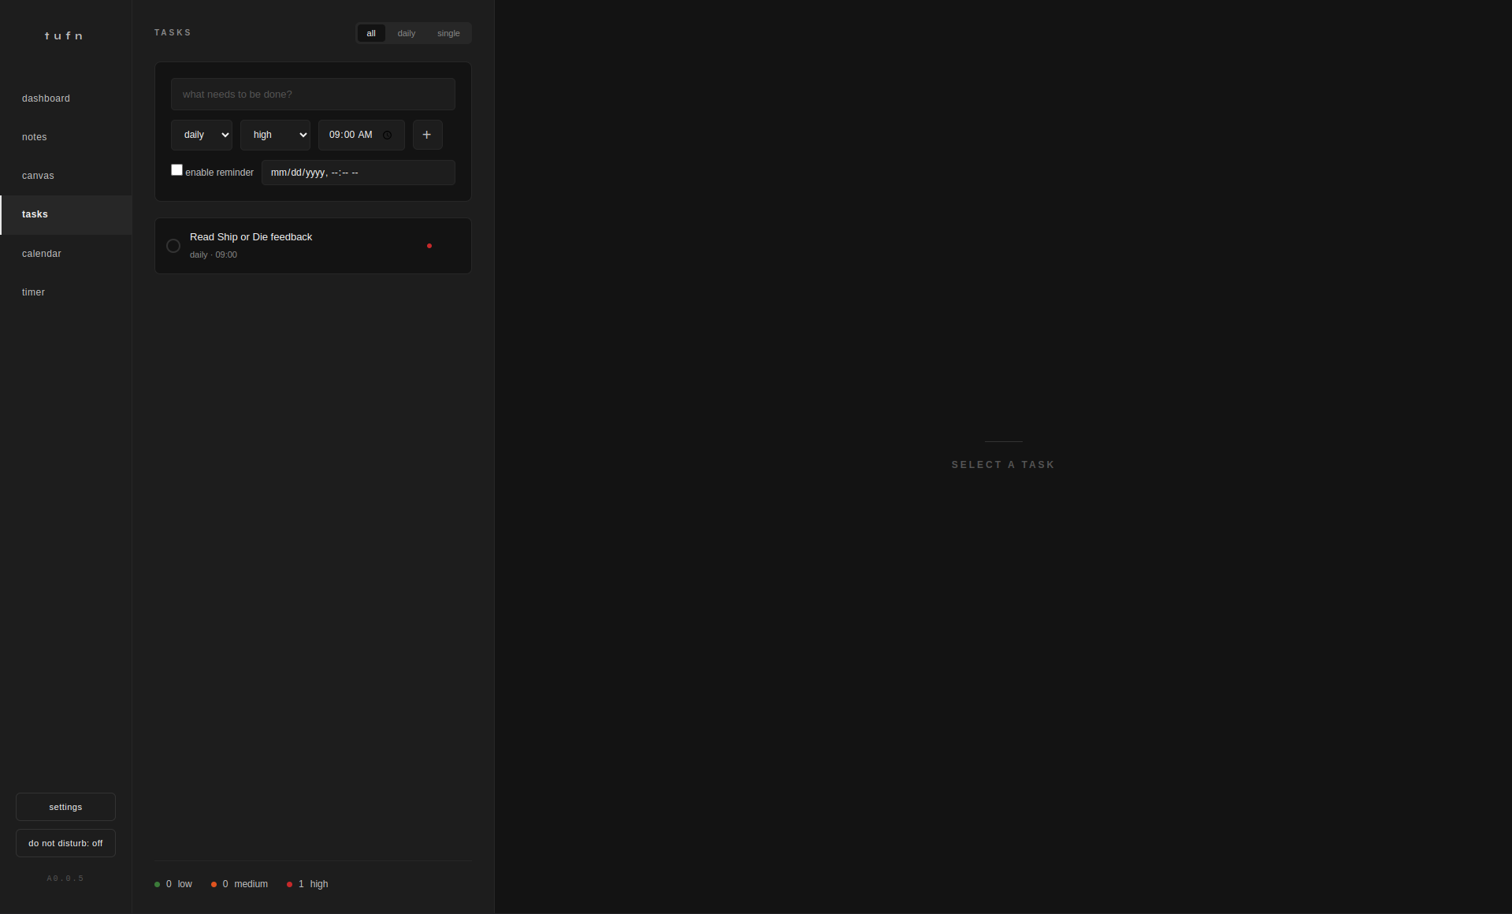Open the settings panel
The height and width of the screenshot is (914, 1512).
click(x=65, y=807)
